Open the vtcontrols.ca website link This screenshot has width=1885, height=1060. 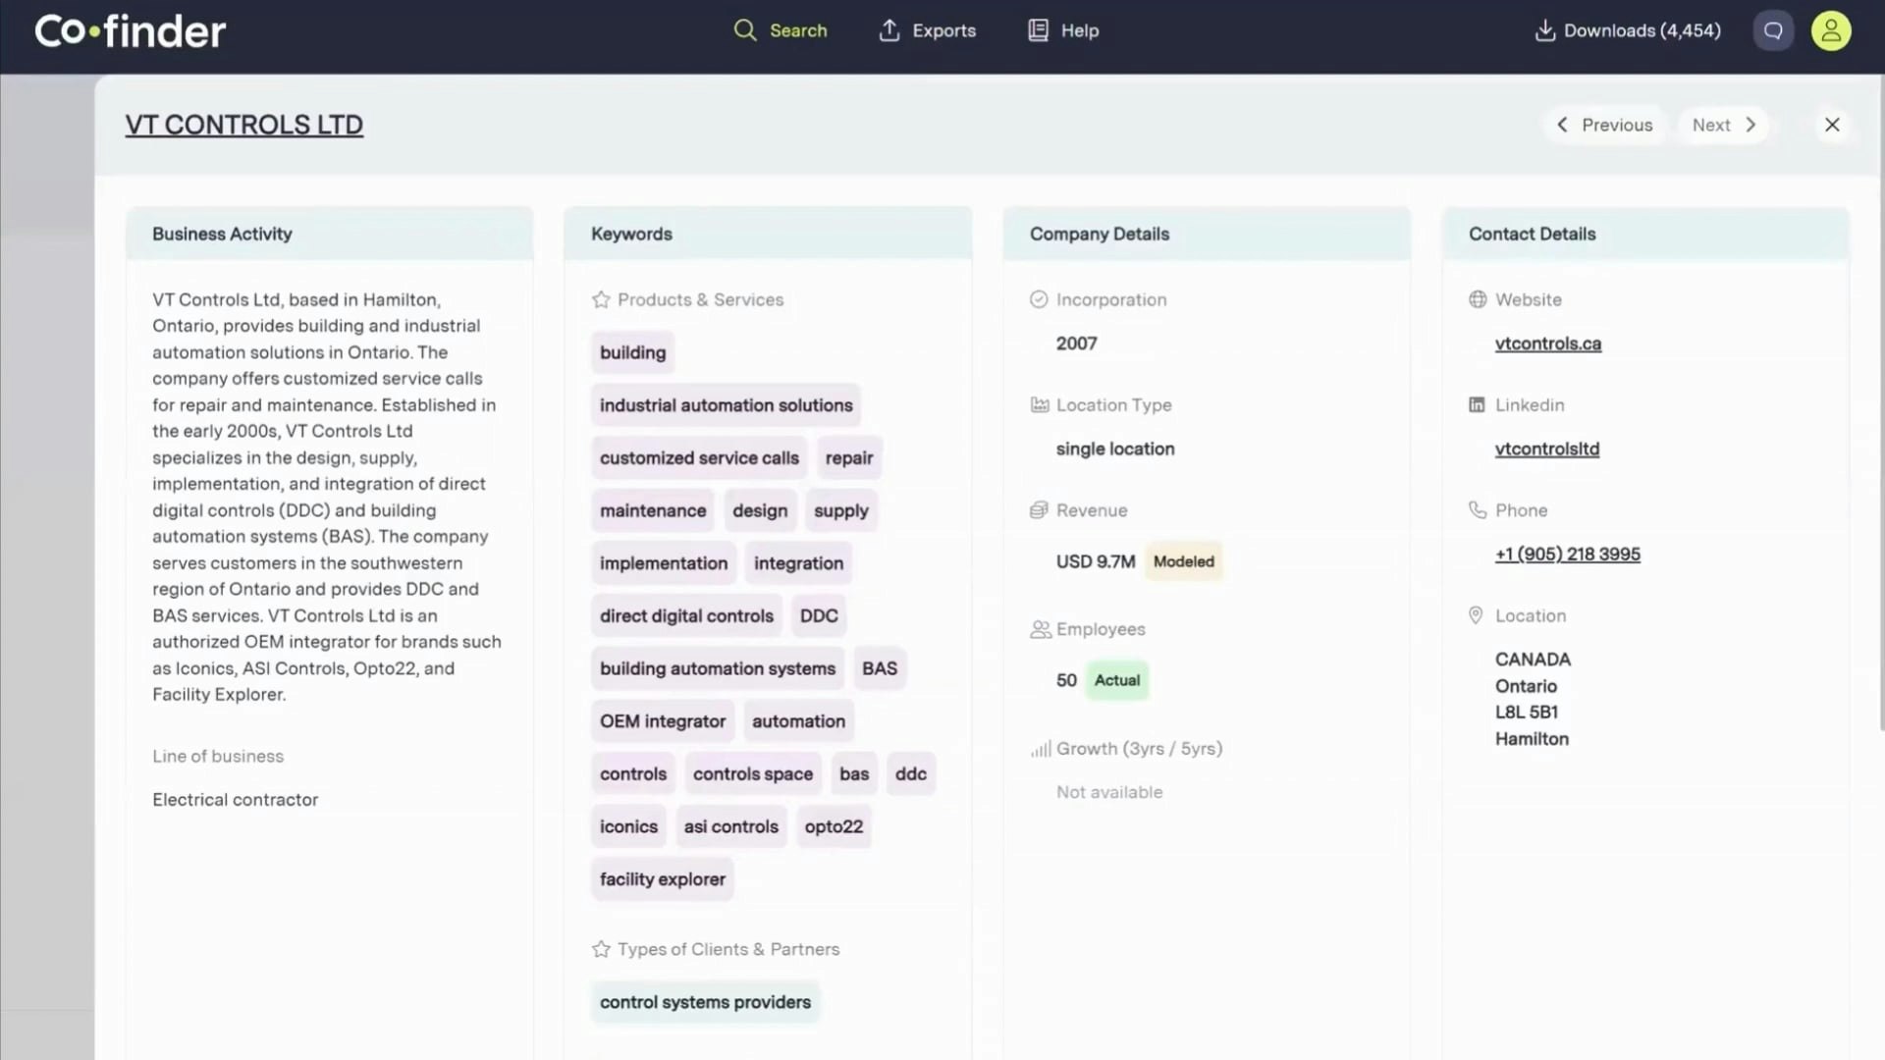pos(1548,344)
